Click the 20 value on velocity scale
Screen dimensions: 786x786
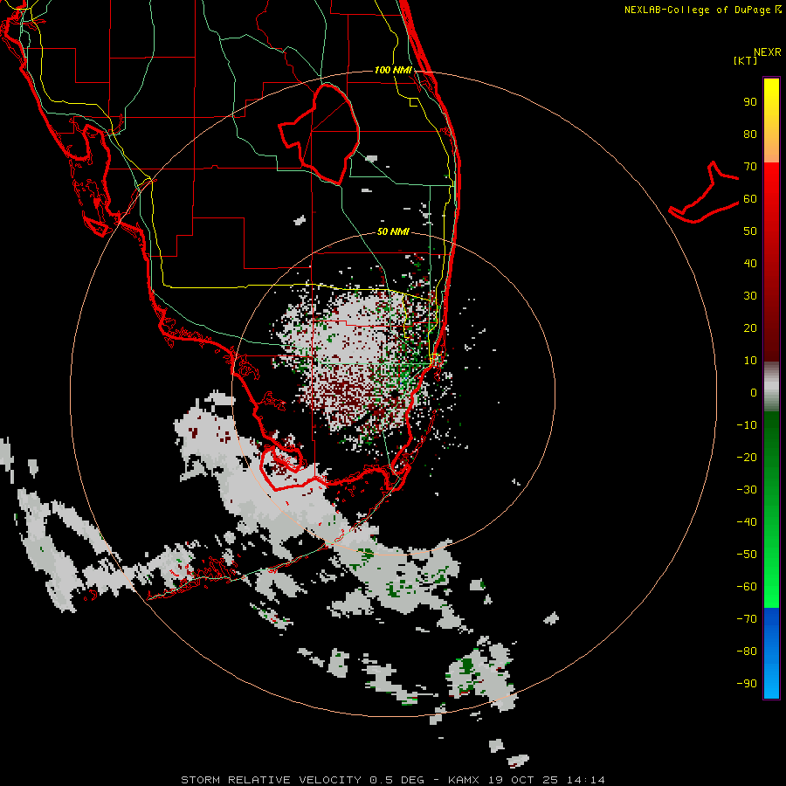point(750,328)
